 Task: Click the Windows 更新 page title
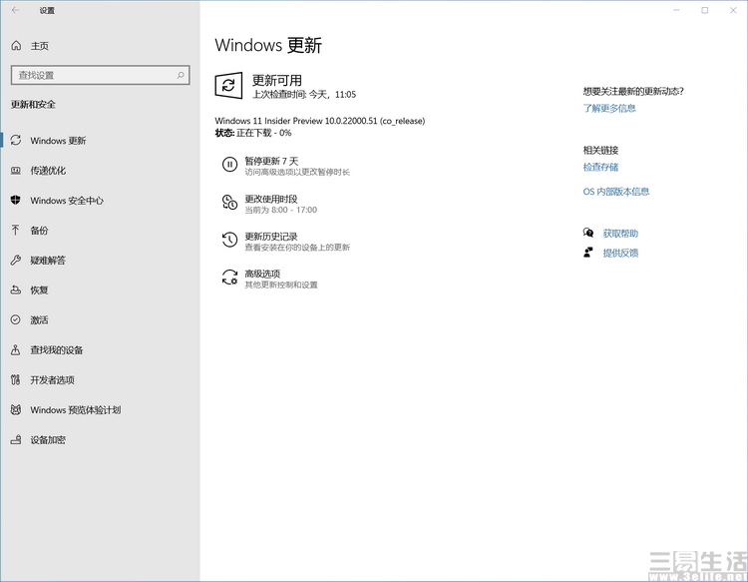coord(268,45)
